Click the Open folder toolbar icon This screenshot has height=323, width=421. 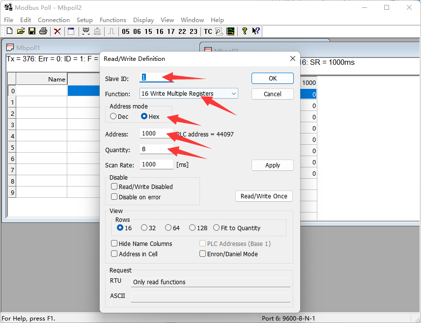[21, 31]
